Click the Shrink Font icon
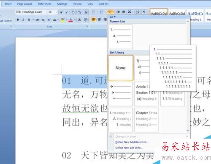The width and height of the screenshot is (211, 164). tap(66, 12)
